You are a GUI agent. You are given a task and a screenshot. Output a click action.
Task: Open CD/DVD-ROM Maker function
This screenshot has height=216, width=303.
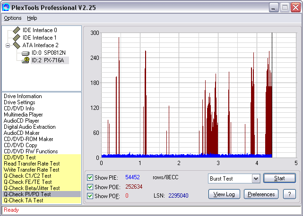point(28,139)
